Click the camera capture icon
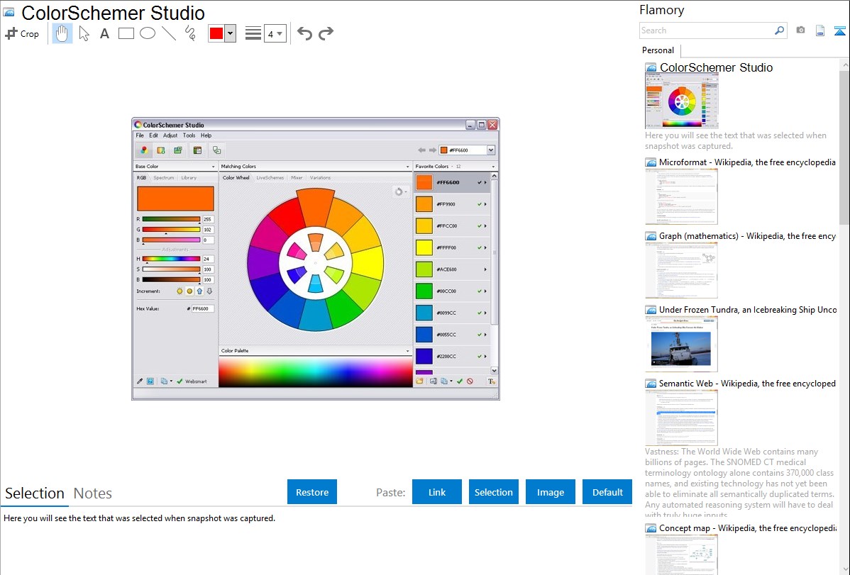 [x=800, y=30]
